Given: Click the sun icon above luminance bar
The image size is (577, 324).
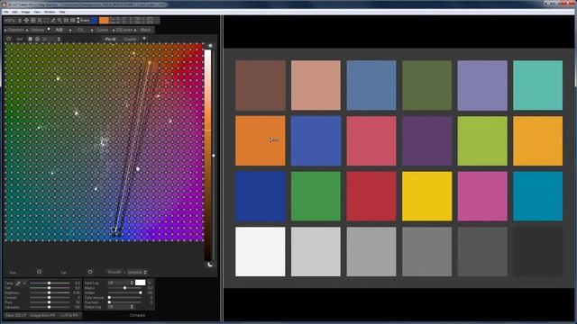Looking at the screenshot, I should pos(210,46).
